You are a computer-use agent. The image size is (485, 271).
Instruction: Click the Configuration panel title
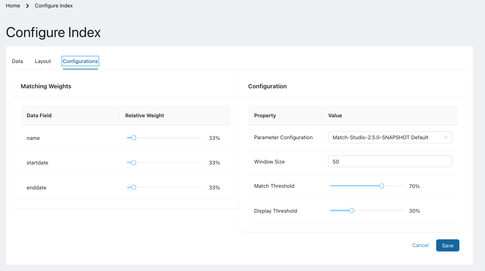point(267,86)
